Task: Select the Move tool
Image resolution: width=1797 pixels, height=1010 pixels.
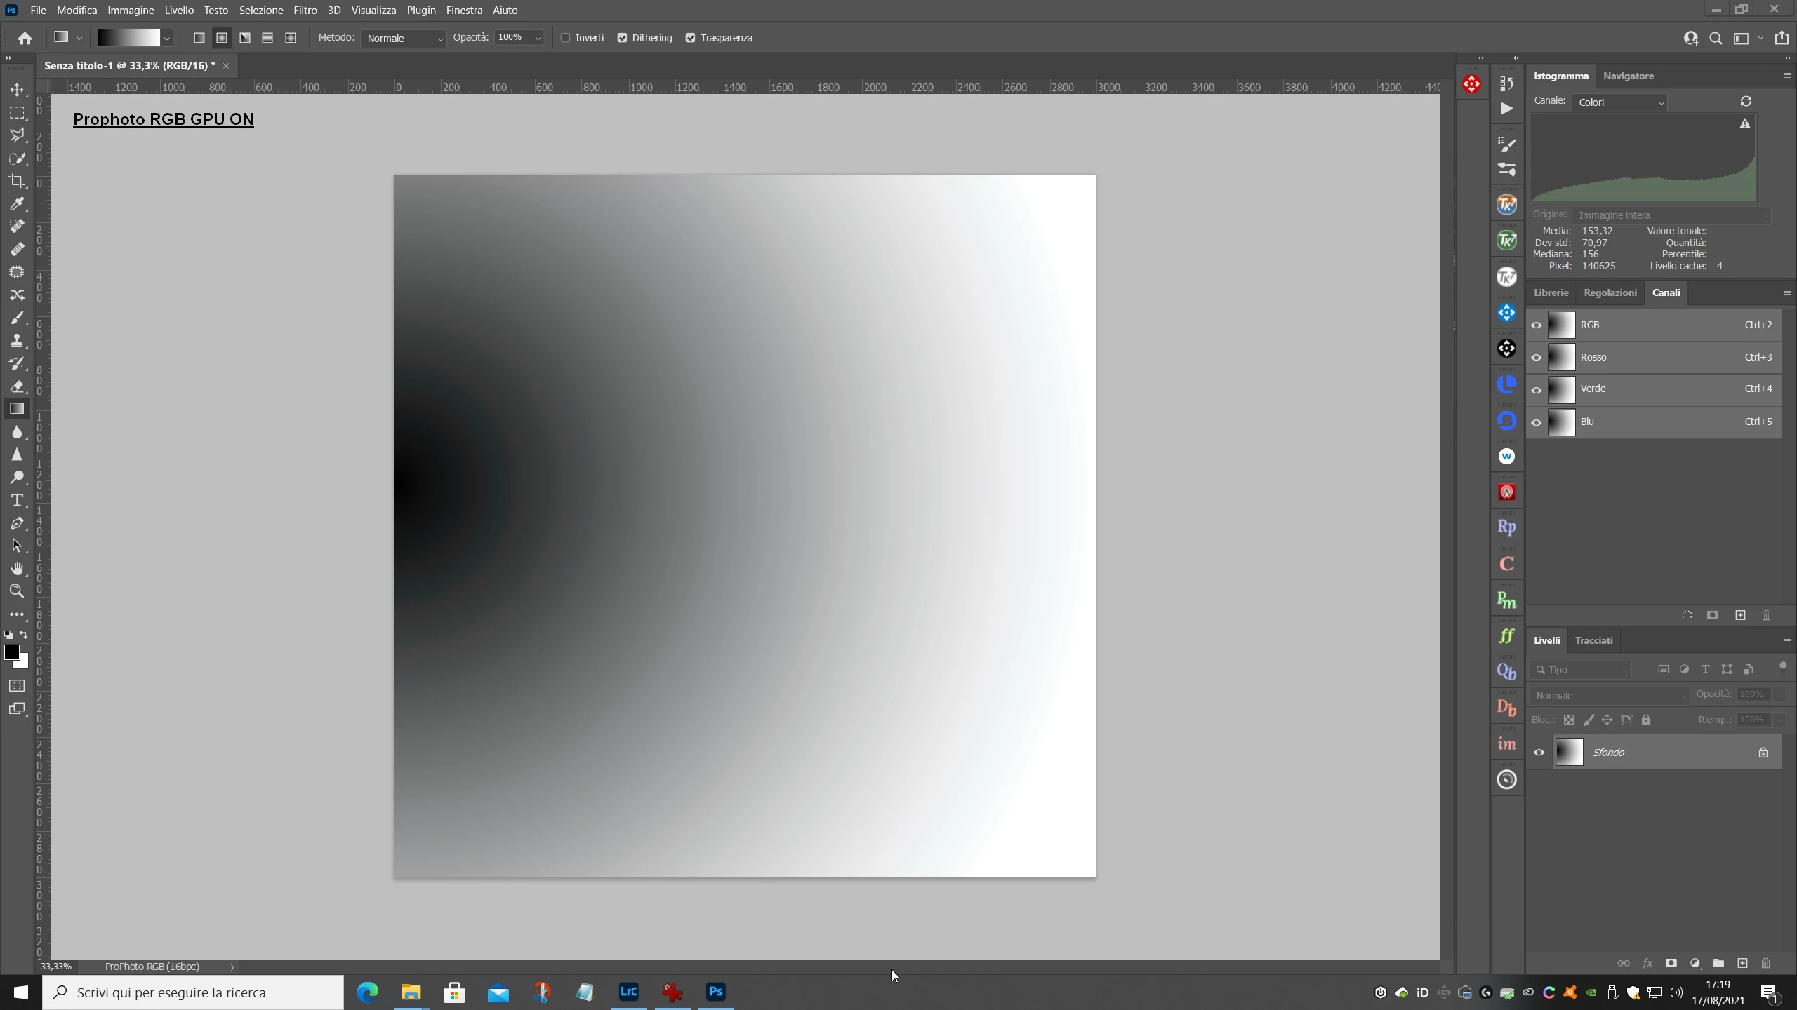Action: click(x=17, y=90)
